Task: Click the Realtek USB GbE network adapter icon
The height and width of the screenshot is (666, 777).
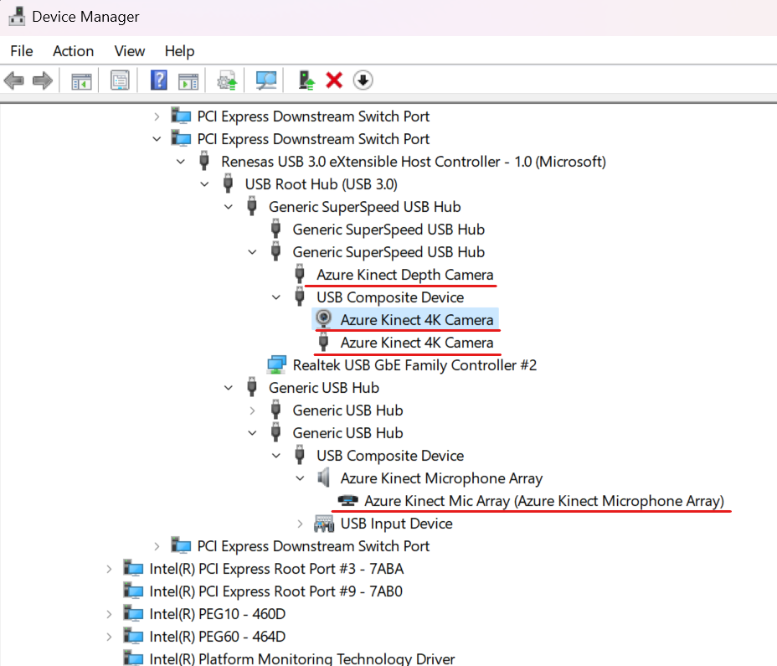Action: coord(276,364)
